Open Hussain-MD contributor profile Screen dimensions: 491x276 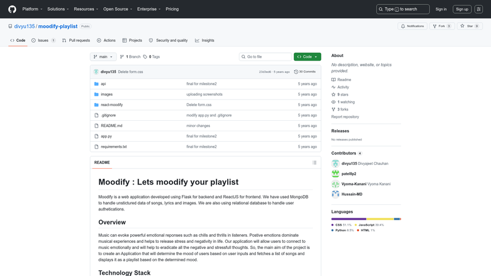pos(352,194)
